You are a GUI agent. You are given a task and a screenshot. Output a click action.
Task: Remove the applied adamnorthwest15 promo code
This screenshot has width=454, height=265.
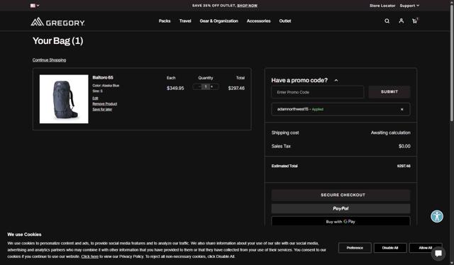point(402,109)
